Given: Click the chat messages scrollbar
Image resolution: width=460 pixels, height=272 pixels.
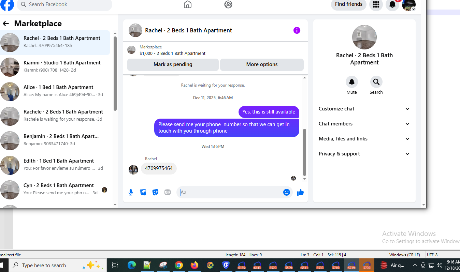Looking at the screenshot, I should point(304,152).
